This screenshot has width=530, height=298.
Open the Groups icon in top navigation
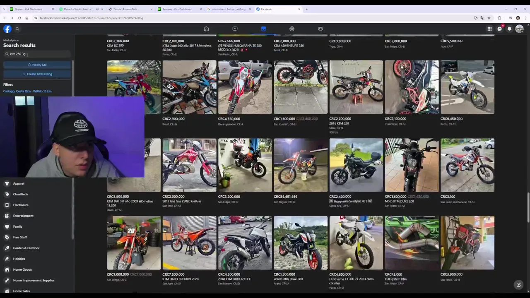[x=292, y=29]
